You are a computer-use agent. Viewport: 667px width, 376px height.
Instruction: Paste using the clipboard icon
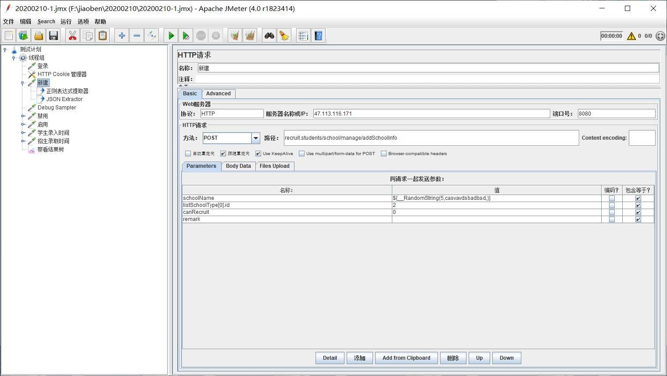pos(103,36)
